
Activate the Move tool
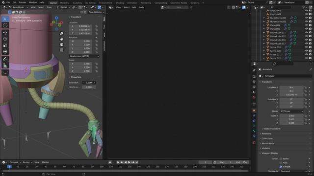pyautogui.click(x=5, y=33)
